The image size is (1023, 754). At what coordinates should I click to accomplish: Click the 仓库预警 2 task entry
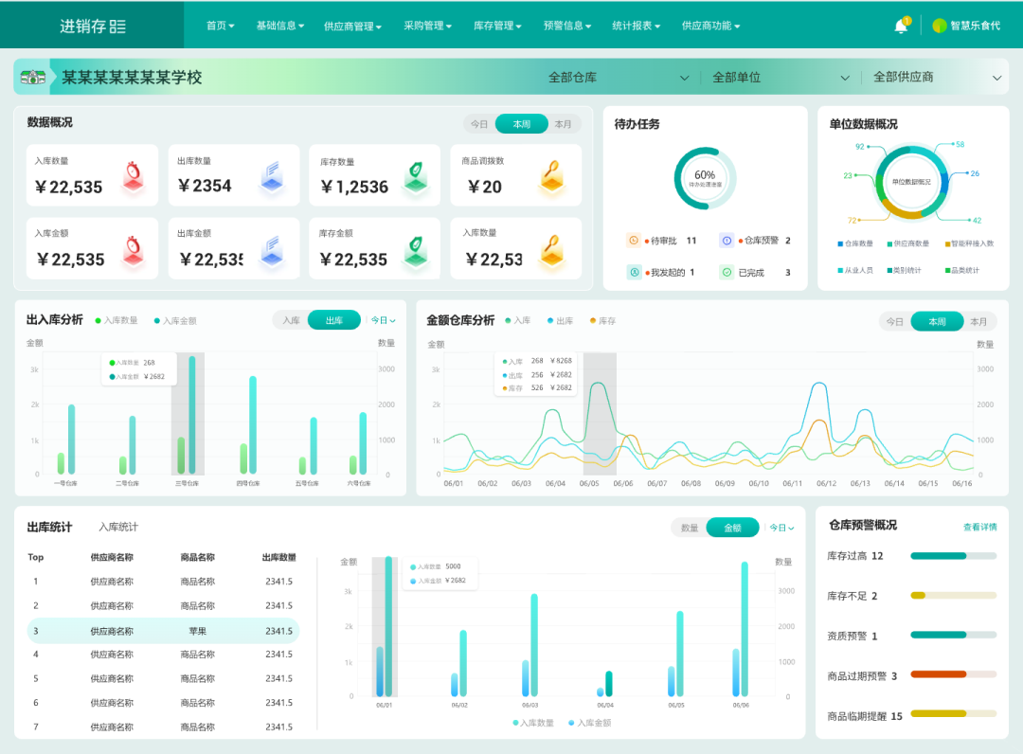click(756, 240)
